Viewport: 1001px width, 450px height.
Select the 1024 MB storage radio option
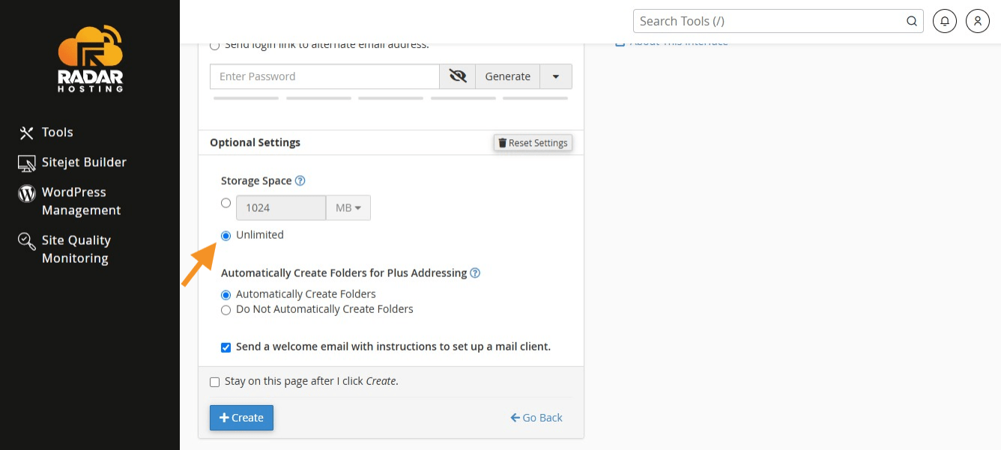(226, 203)
